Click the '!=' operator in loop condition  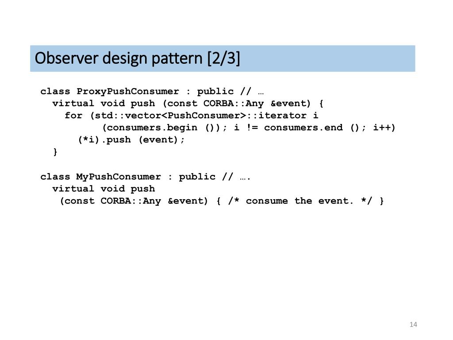(252, 128)
